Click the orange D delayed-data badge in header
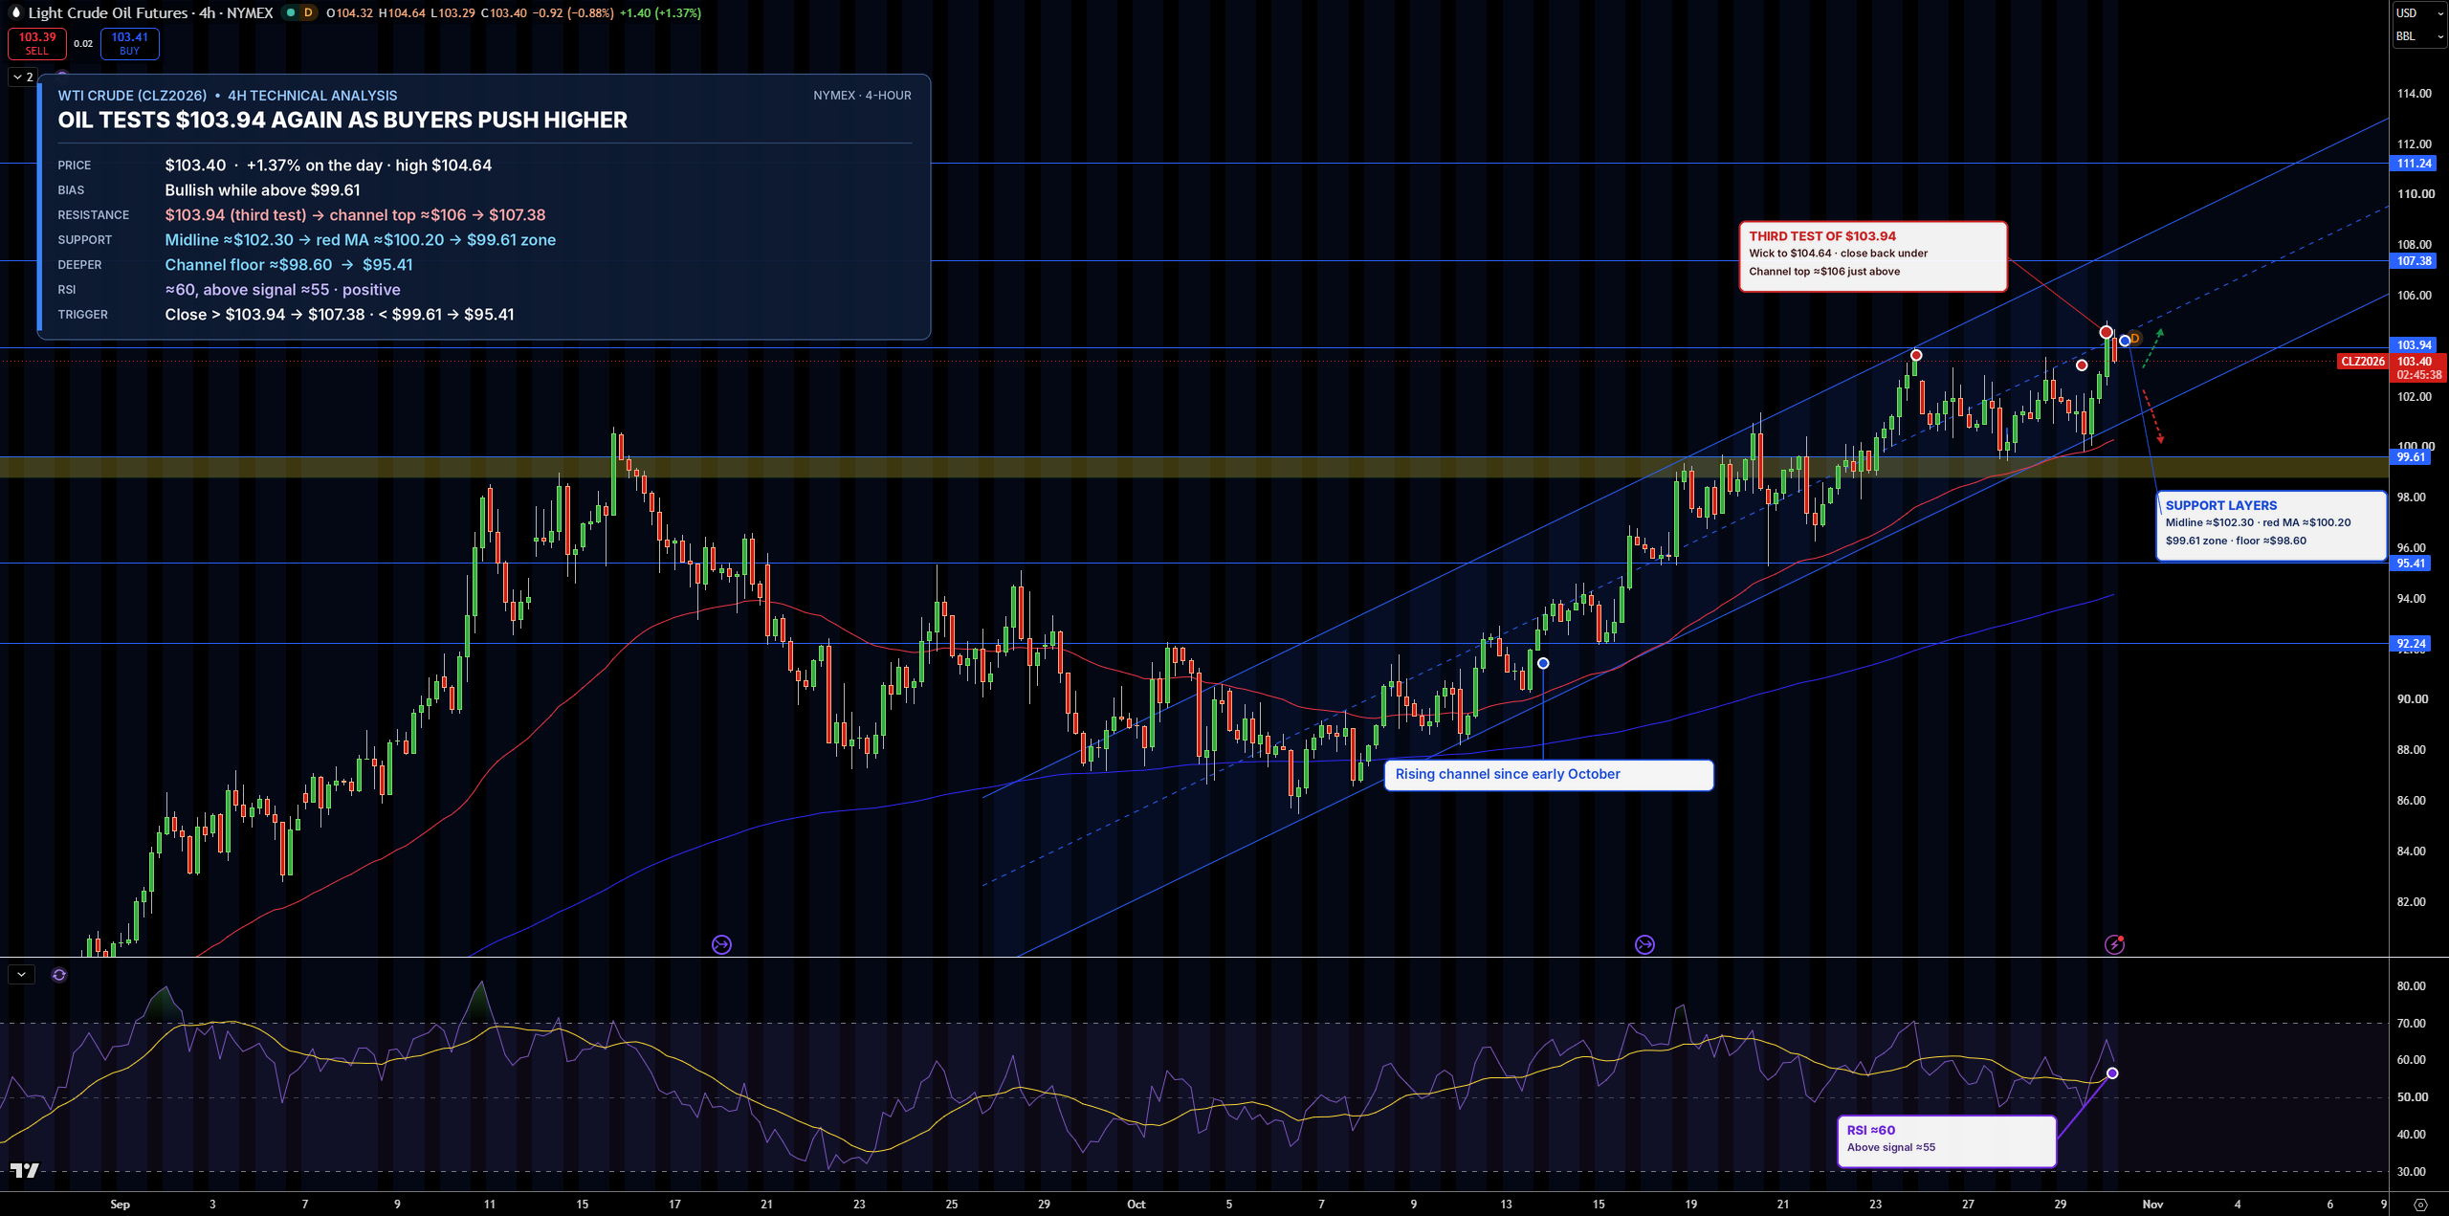Viewport: 2449px width, 1216px height. [308, 12]
